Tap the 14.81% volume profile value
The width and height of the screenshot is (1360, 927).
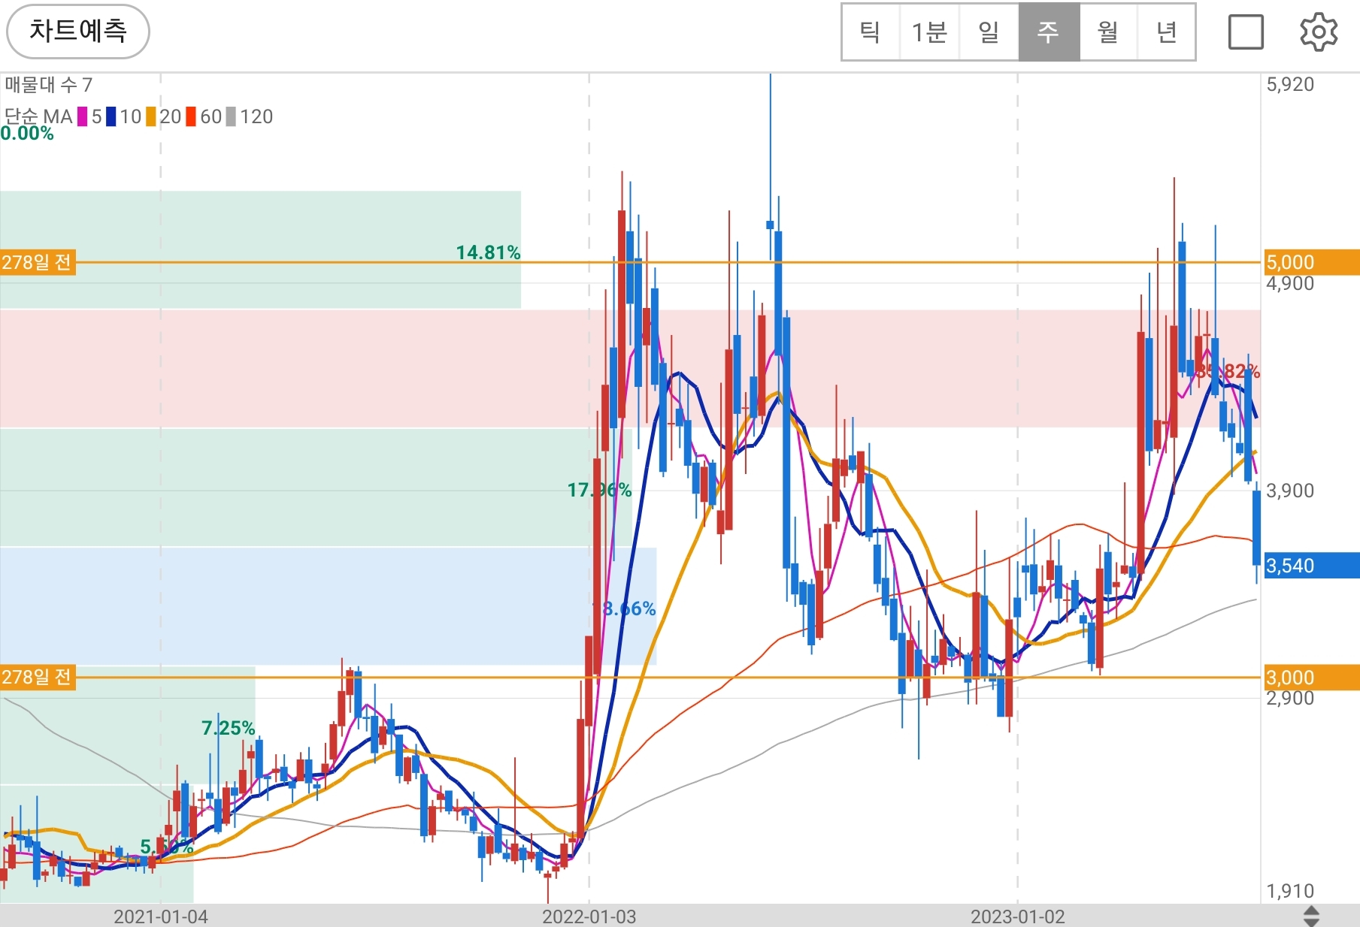click(488, 252)
